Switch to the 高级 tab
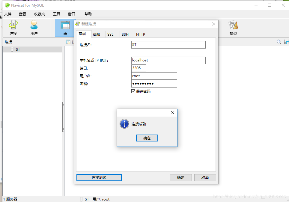 click(97, 34)
